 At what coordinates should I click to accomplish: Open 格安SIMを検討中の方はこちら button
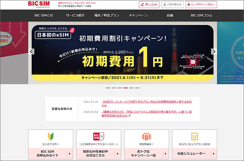pos(99,153)
